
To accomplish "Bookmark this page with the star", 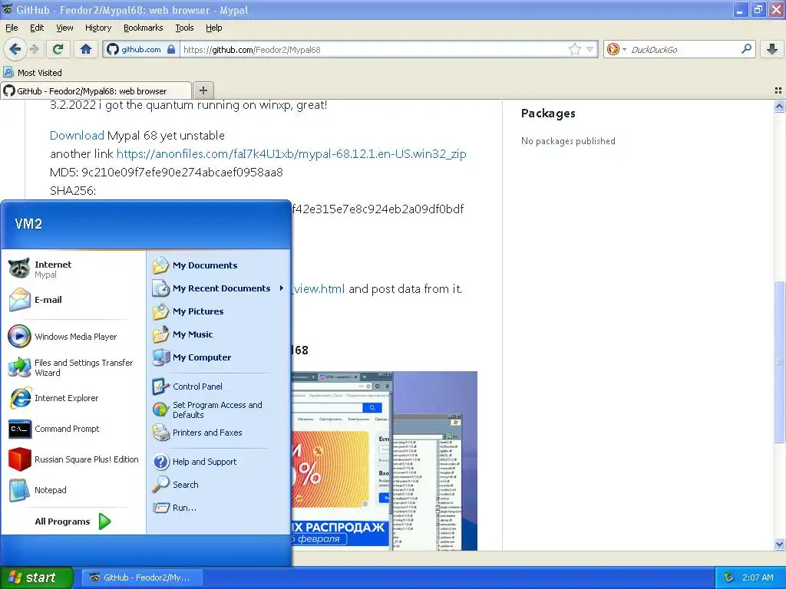I will click(574, 49).
